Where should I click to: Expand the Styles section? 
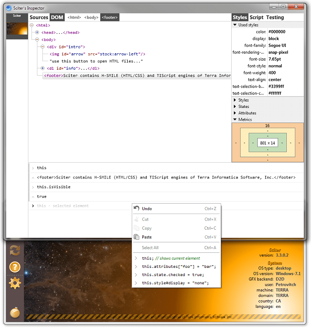click(x=235, y=100)
